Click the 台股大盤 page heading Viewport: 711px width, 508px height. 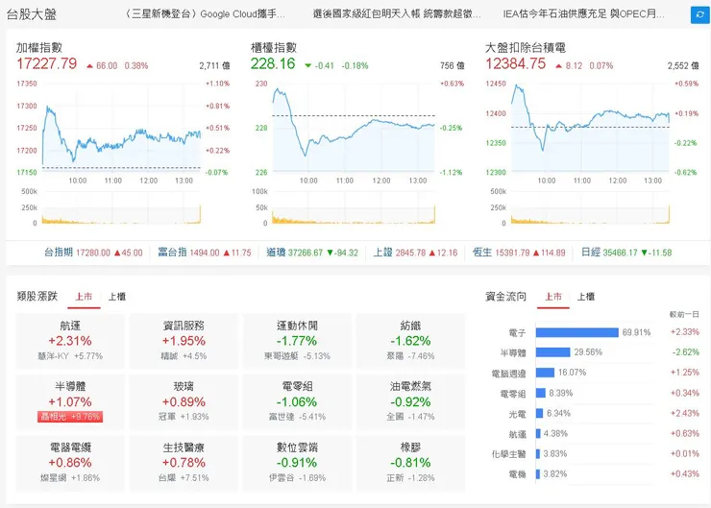tap(32, 14)
